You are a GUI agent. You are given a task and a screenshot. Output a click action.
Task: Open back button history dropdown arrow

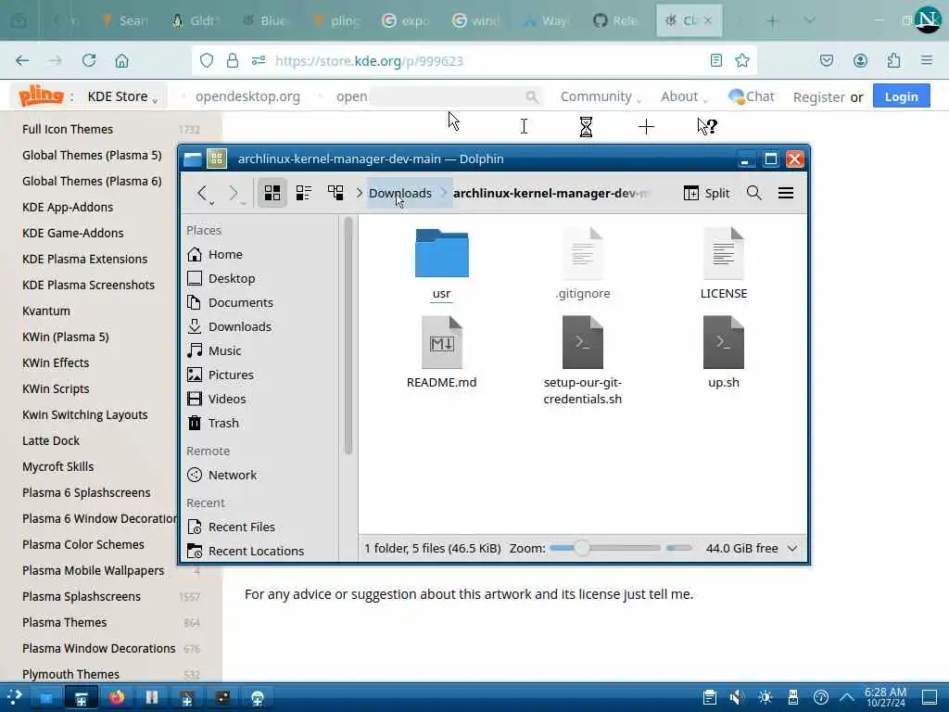coord(212,203)
